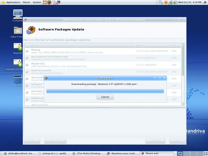Click the package list scroll-up arrow
The width and height of the screenshot is (208, 156).
click(x=183, y=45)
